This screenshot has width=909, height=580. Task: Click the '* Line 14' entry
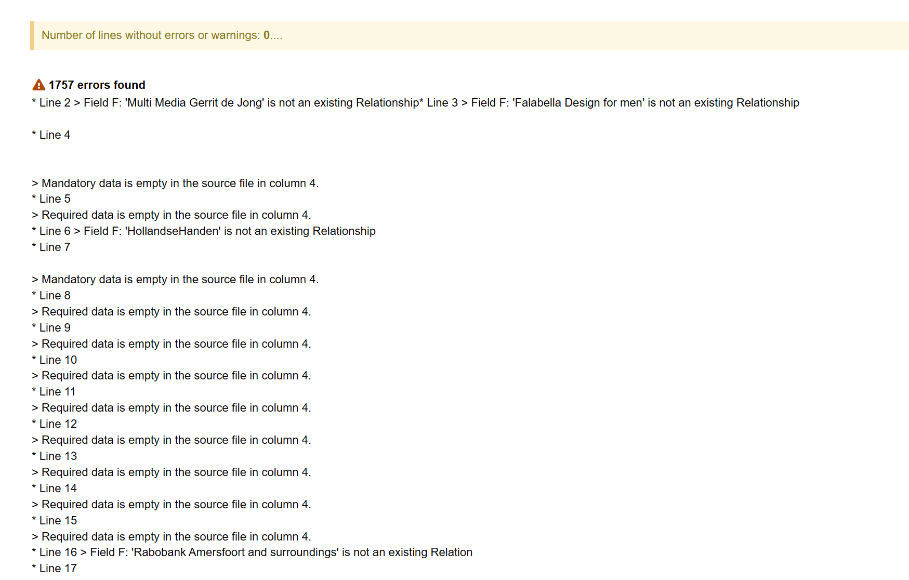pyautogui.click(x=54, y=489)
